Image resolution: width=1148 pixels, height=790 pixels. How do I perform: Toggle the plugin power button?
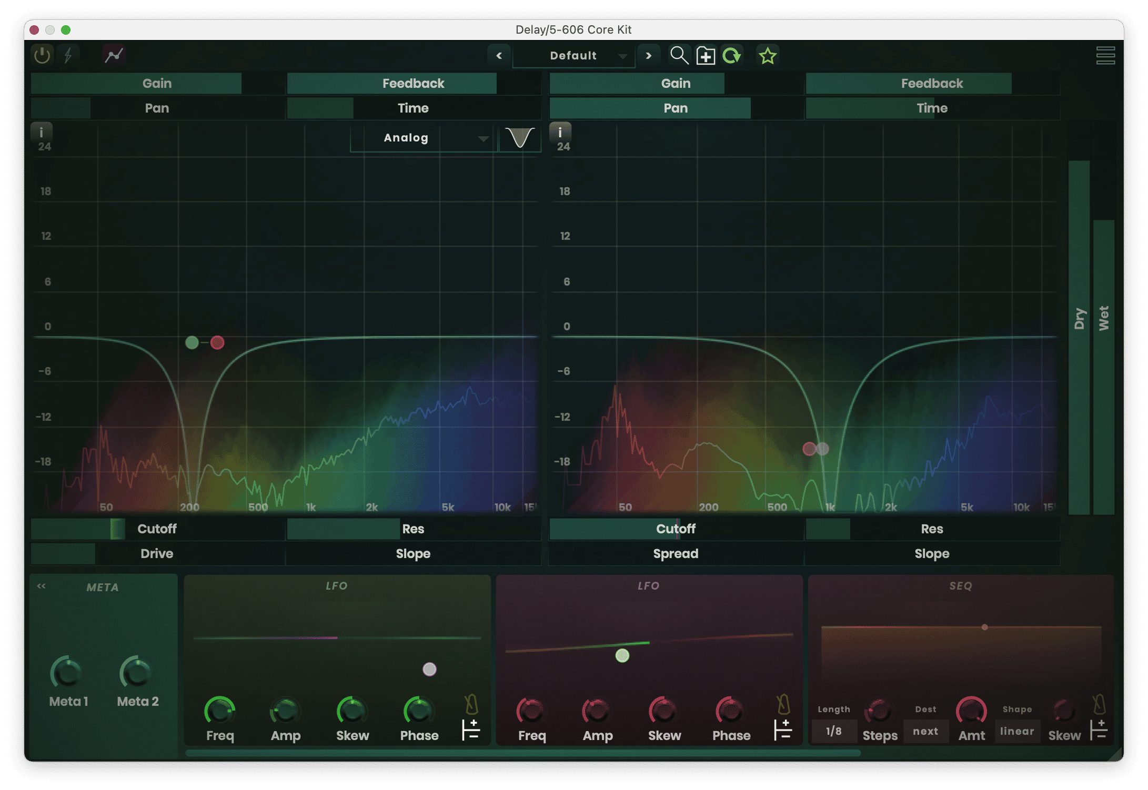point(42,55)
